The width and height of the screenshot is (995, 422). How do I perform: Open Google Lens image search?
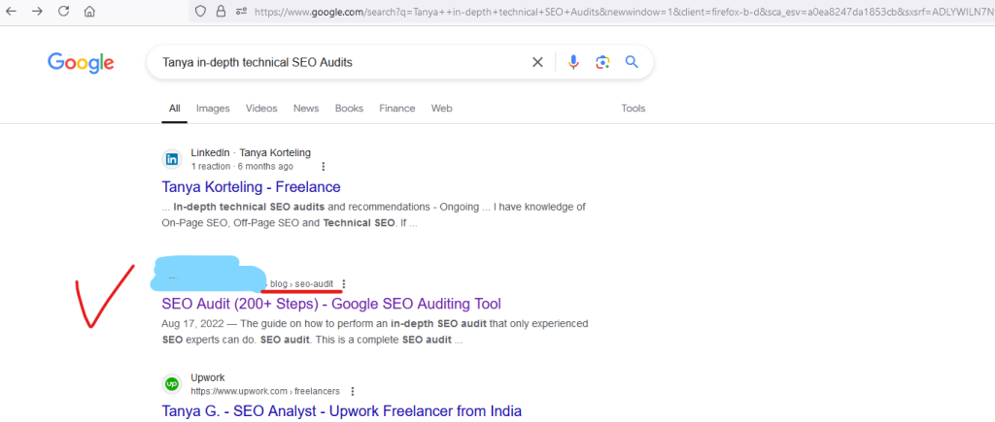pyautogui.click(x=602, y=62)
